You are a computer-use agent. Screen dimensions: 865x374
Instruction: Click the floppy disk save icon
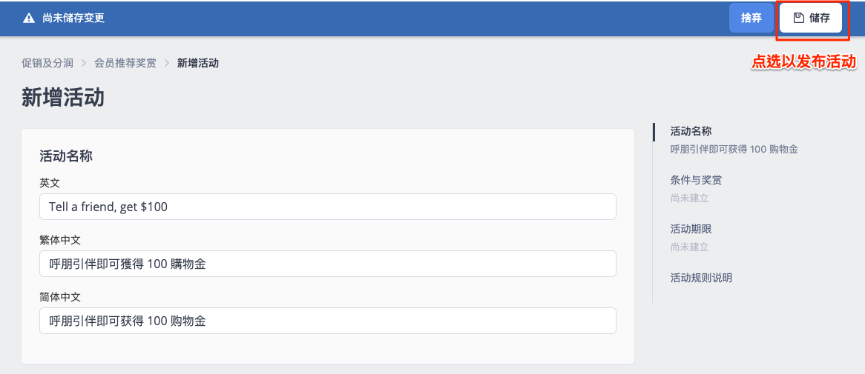point(798,18)
